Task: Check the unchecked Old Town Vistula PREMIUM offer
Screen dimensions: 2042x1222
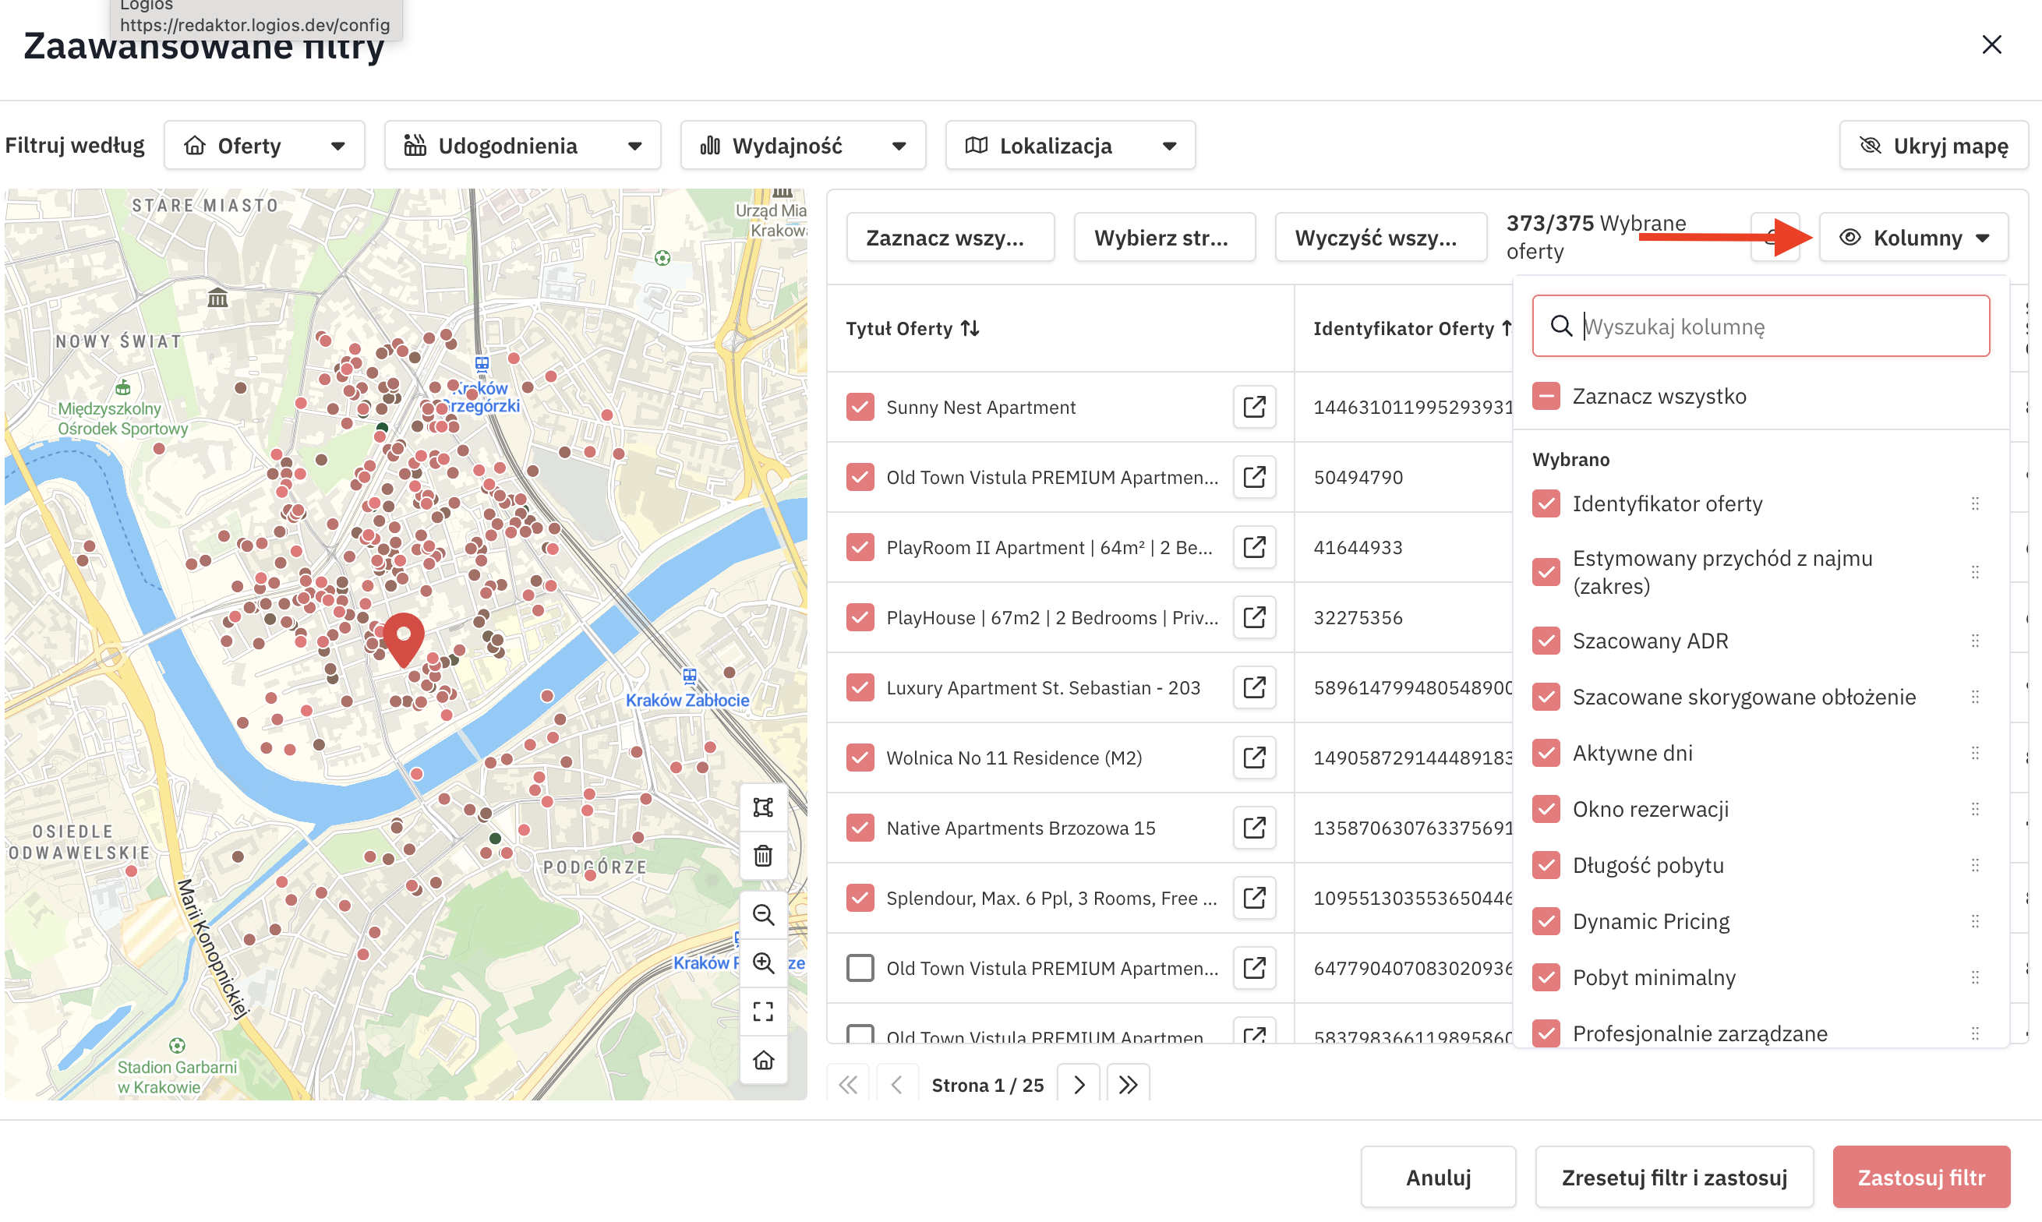Action: (x=860, y=968)
